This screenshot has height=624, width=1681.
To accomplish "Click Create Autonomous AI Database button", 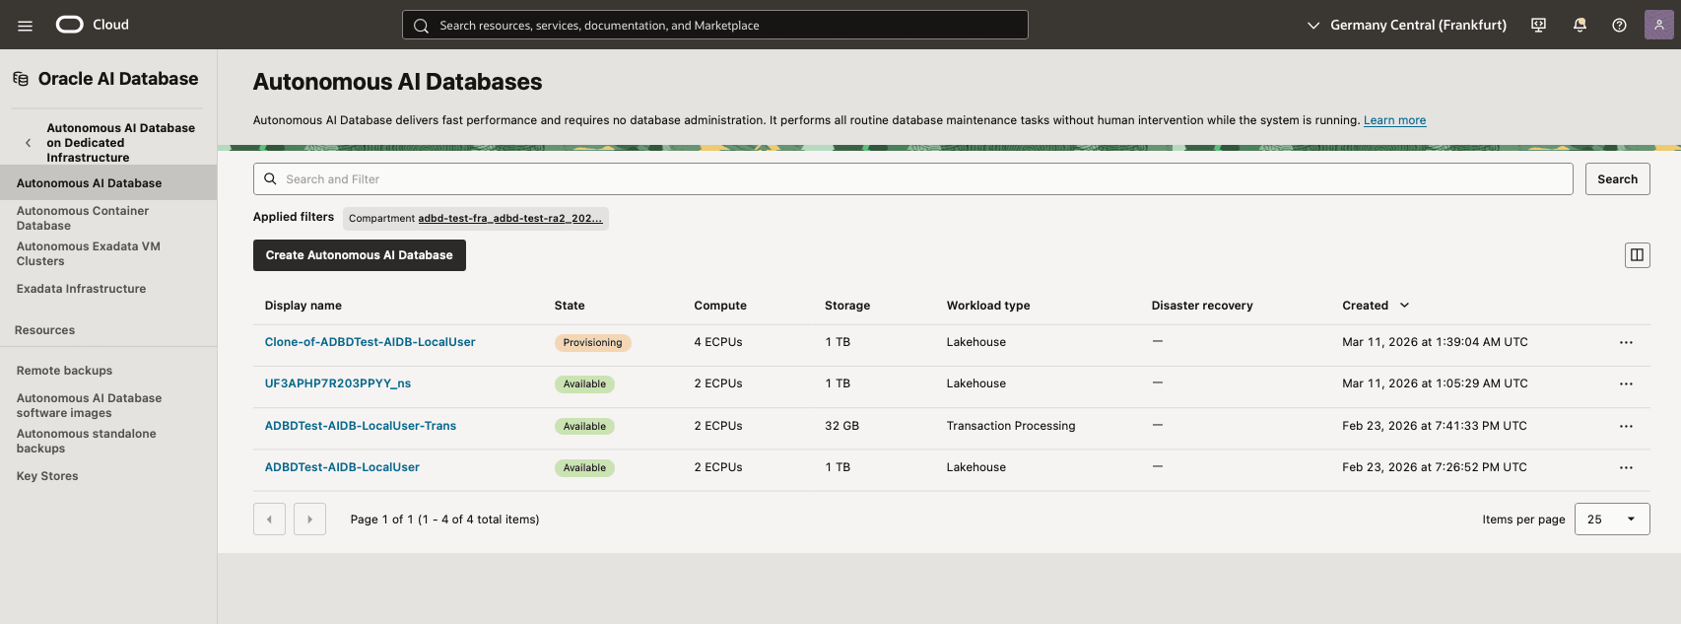I will 359,255.
